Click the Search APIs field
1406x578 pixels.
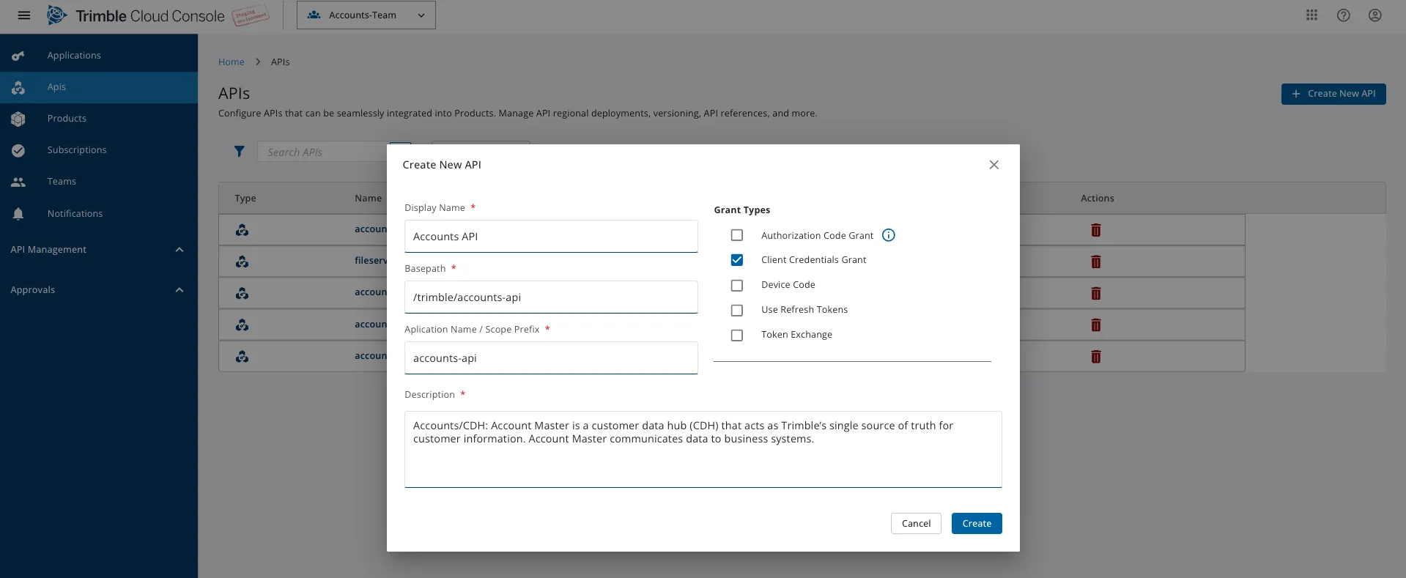click(322, 152)
